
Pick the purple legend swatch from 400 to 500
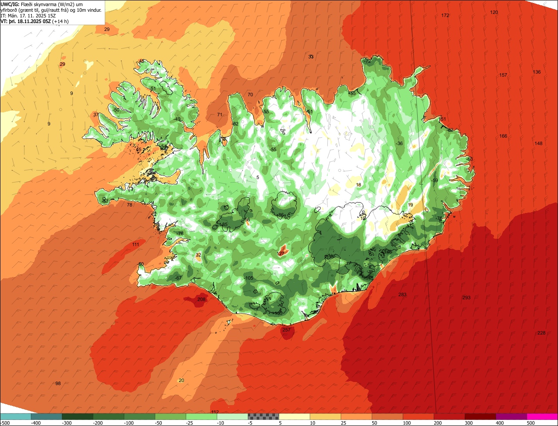pyautogui.click(x=510, y=416)
